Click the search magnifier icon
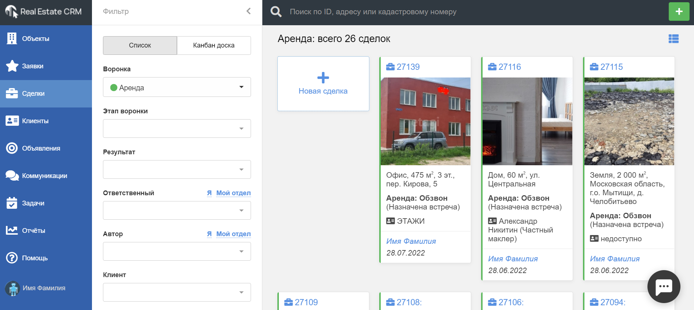The height and width of the screenshot is (310, 694). 276,12
